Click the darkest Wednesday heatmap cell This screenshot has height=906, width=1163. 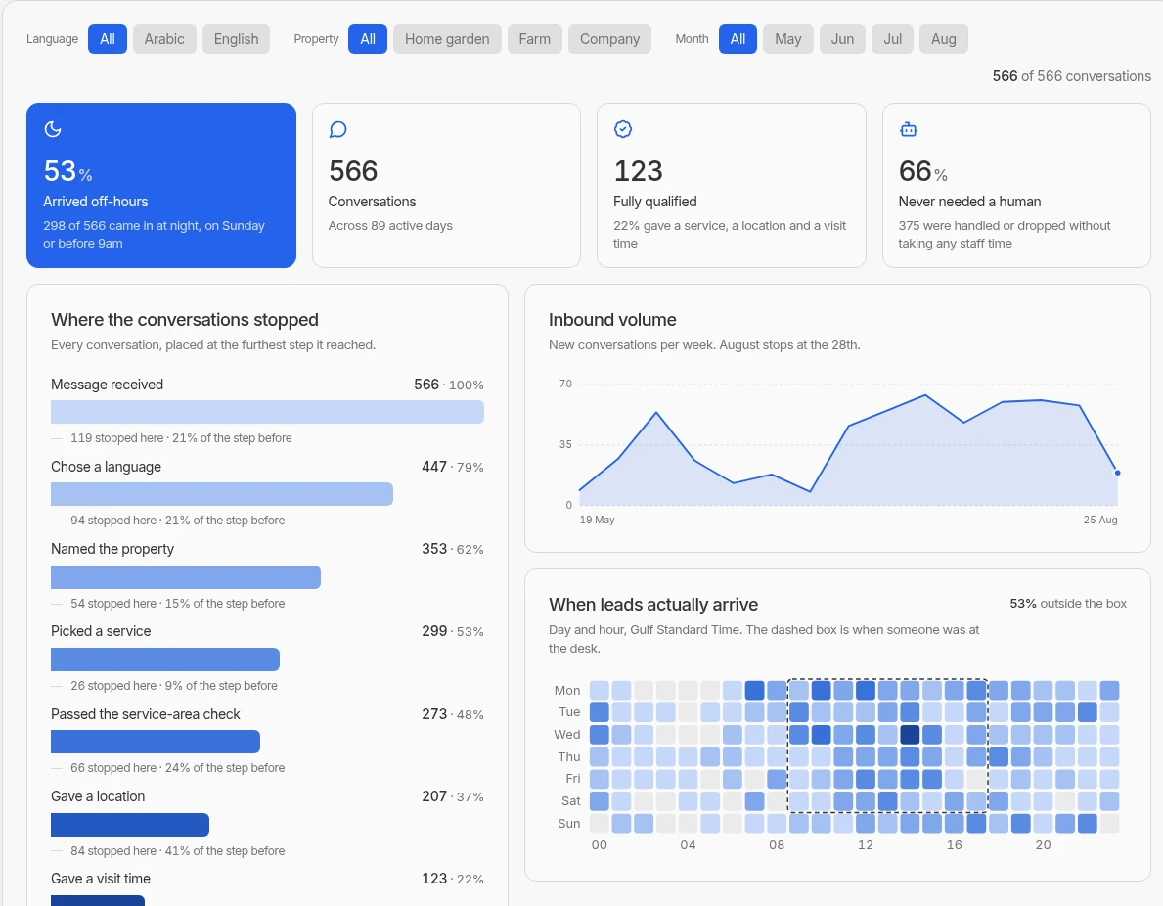click(910, 735)
